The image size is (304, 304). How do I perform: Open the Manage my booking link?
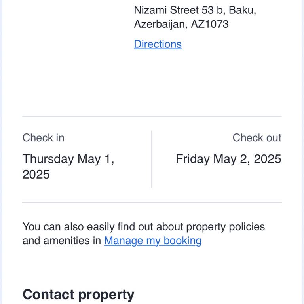(x=152, y=241)
